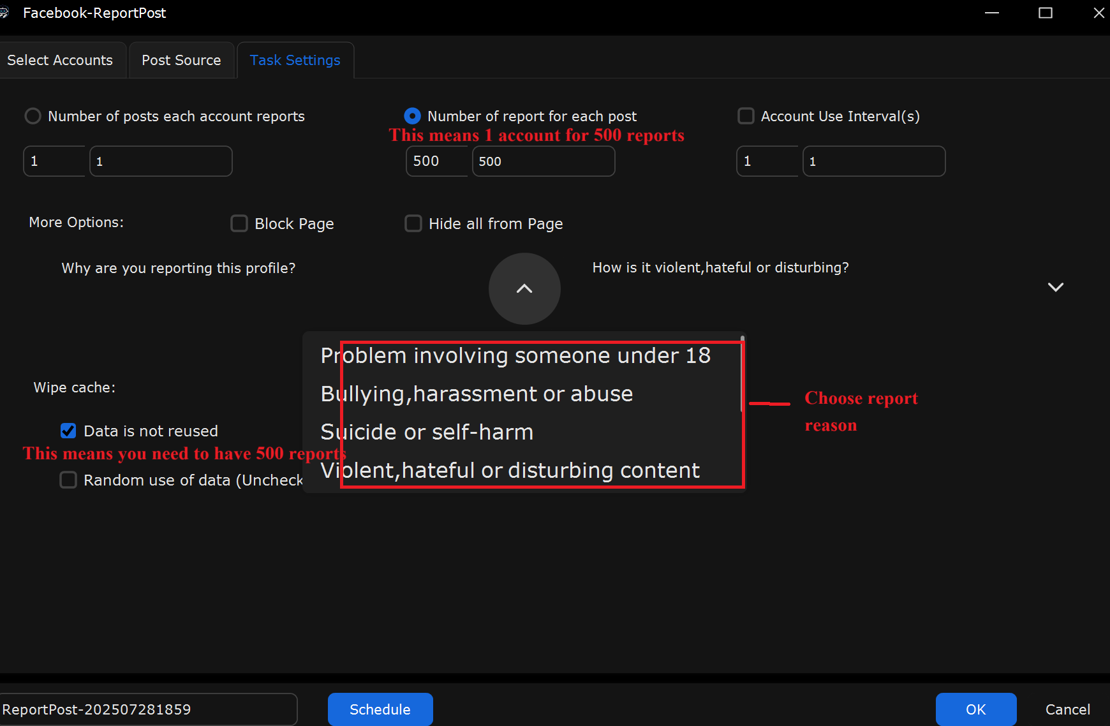This screenshot has width=1110, height=726.
Task: Click the posts per account maximum field
Action: pyautogui.click(x=161, y=161)
